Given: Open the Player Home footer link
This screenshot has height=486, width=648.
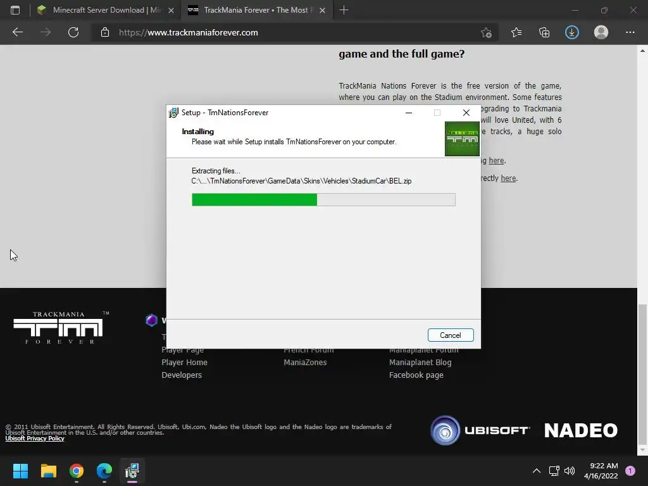Looking at the screenshot, I should (184, 363).
